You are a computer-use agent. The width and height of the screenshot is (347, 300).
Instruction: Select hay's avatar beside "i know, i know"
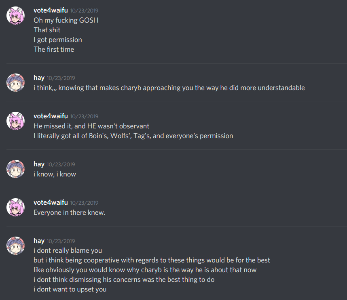pos(16,169)
